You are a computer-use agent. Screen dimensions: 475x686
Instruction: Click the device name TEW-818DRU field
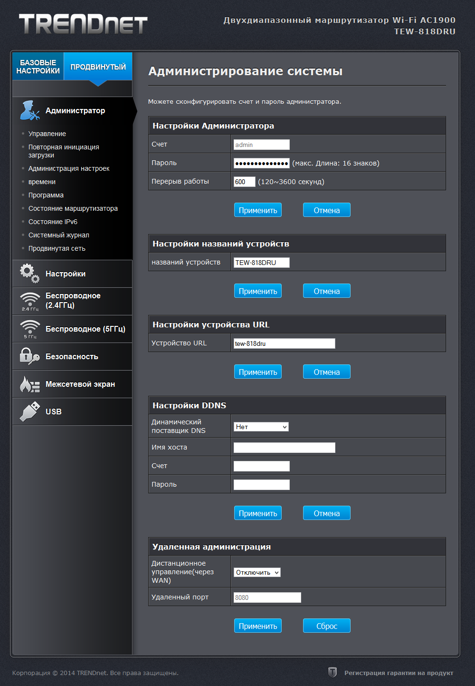pos(262,263)
